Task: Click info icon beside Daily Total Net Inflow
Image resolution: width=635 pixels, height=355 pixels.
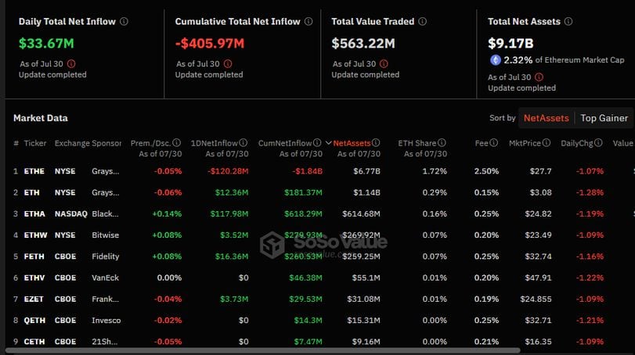Action: (124, 21)
